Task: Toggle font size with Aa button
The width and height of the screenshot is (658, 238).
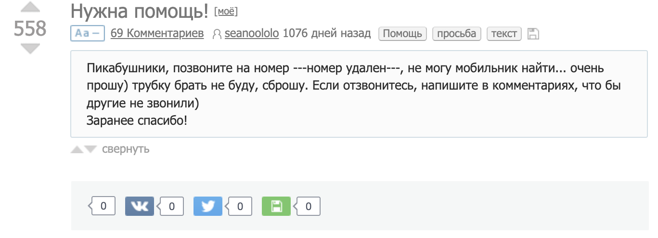Action: point(88,34)
